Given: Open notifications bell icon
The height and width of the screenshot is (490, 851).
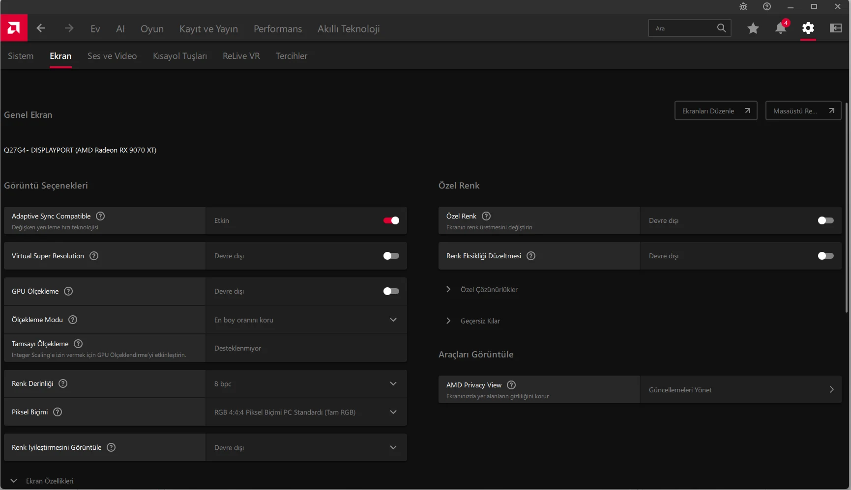Looking at the screenshot, I should (x=781, y=28).
